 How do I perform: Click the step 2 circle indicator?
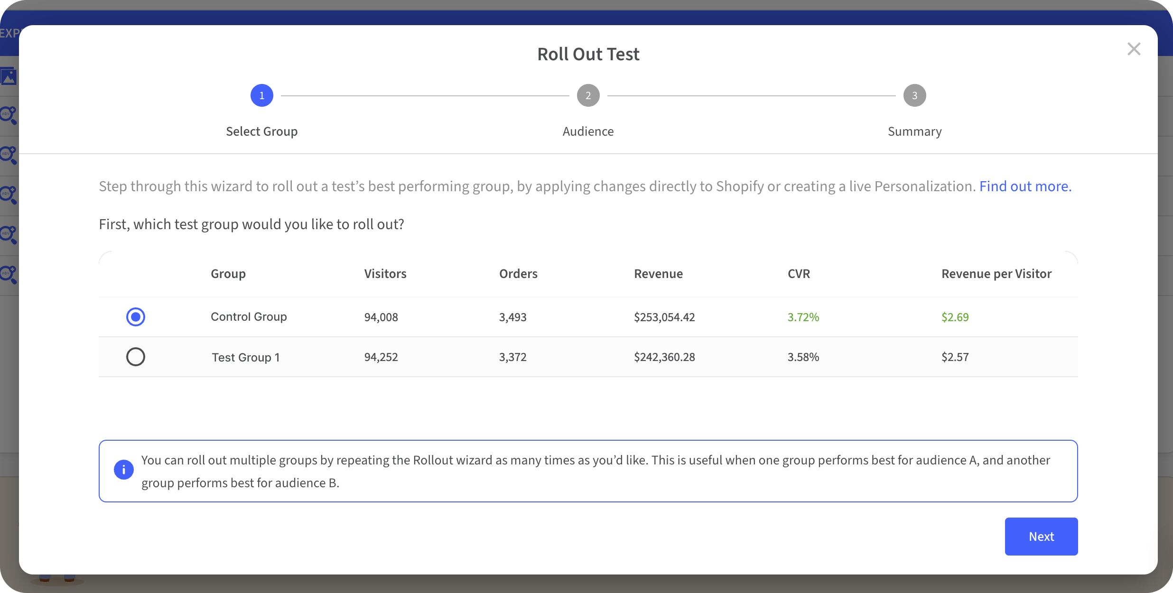(588, 95)
